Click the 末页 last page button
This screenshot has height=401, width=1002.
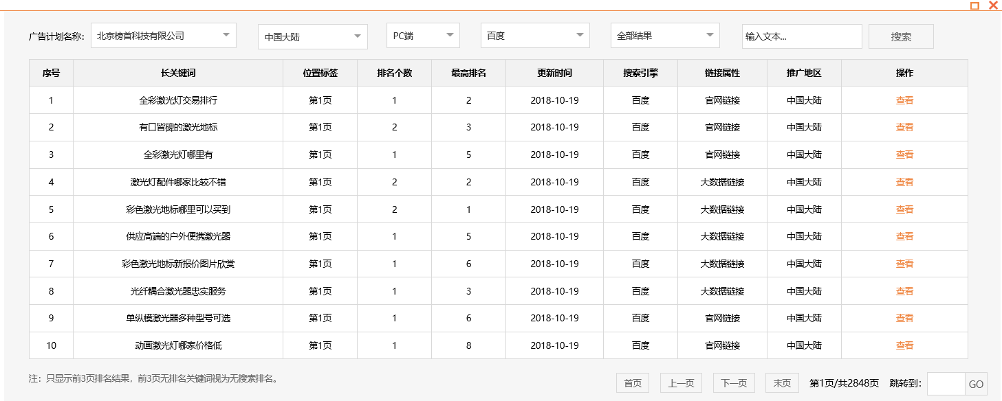pyautogui.click(x=782, y=382)
